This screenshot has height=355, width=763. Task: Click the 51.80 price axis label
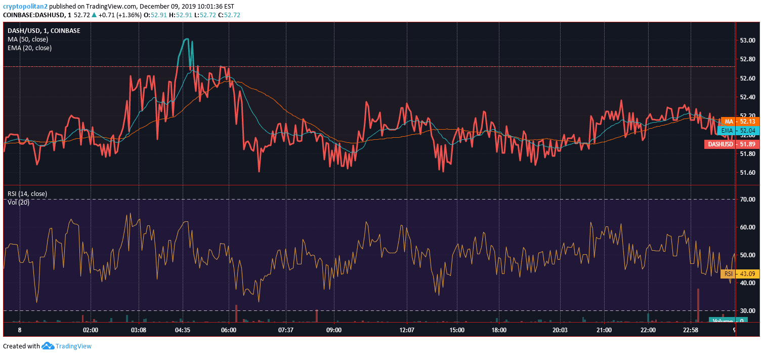pos(748,154)
